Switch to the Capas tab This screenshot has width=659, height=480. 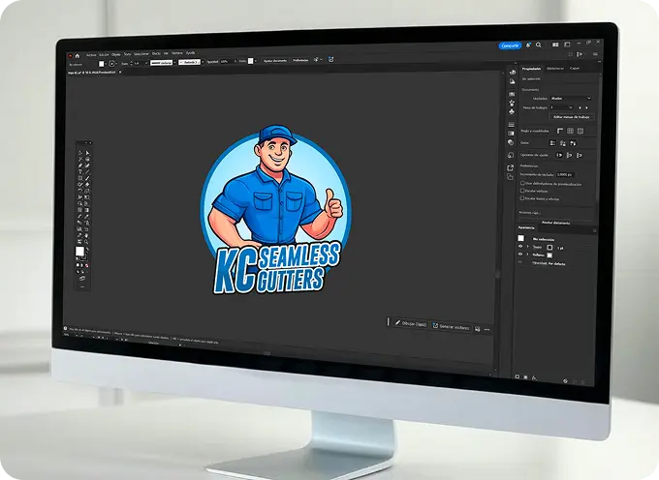[x=575, y=69]
